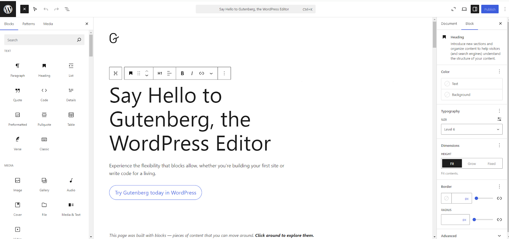The width and height of the screenshot is (509, 239).
Task: Expand the Advanced panel
Action: click(472, 236)
